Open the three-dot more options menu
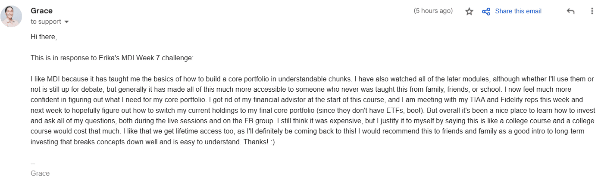Viewport: 601px width, 180px height. pos(592,12)
